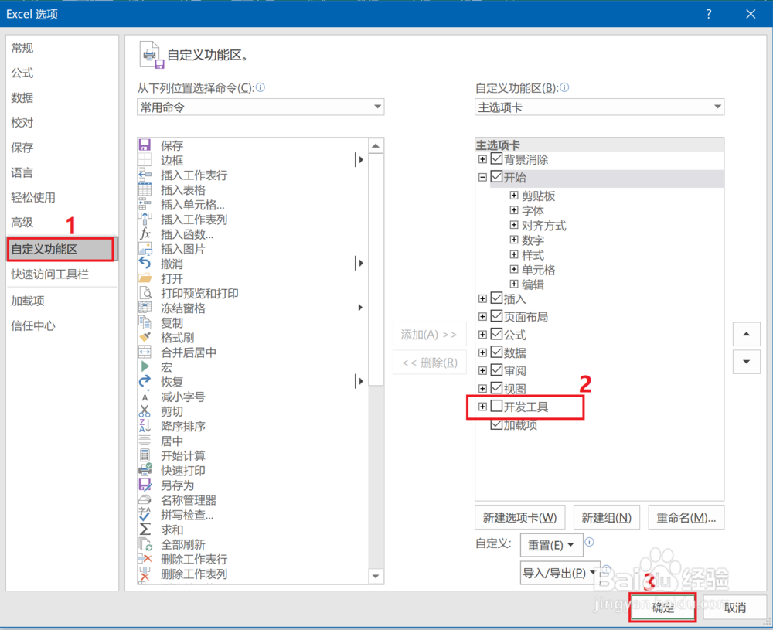The image size is (773, 630).
Task: Select the 插入工作表行 icon
Action: pos(145,175)
